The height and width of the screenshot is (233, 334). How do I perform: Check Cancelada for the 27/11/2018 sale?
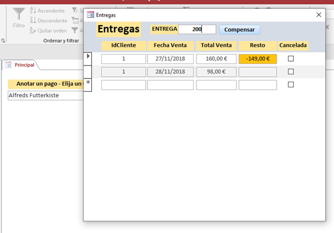tap(291, 58)
